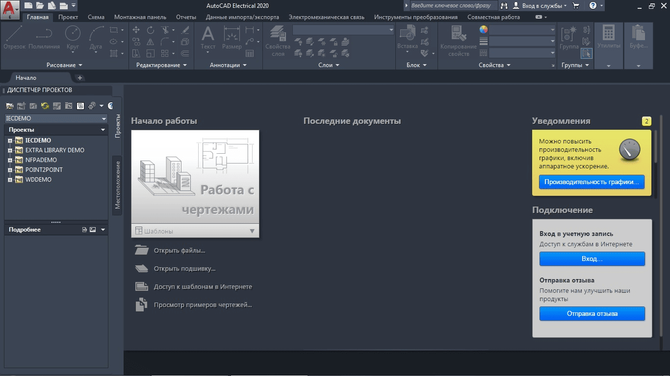Expand the POINT2POINT project node
This screenshot has width=670, height=376.
10,170
